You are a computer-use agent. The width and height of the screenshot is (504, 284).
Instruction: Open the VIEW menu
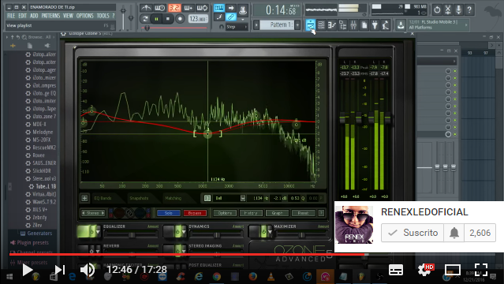pyautogui.click(x=68, y=16)
